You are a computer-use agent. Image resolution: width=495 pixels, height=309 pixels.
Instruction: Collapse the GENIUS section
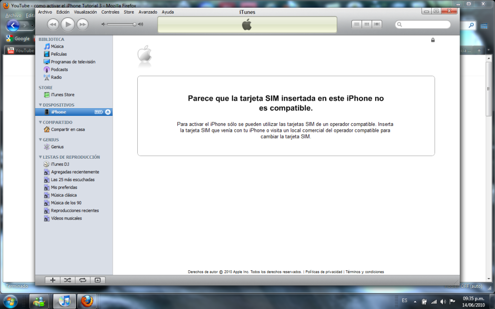(41, 140)
